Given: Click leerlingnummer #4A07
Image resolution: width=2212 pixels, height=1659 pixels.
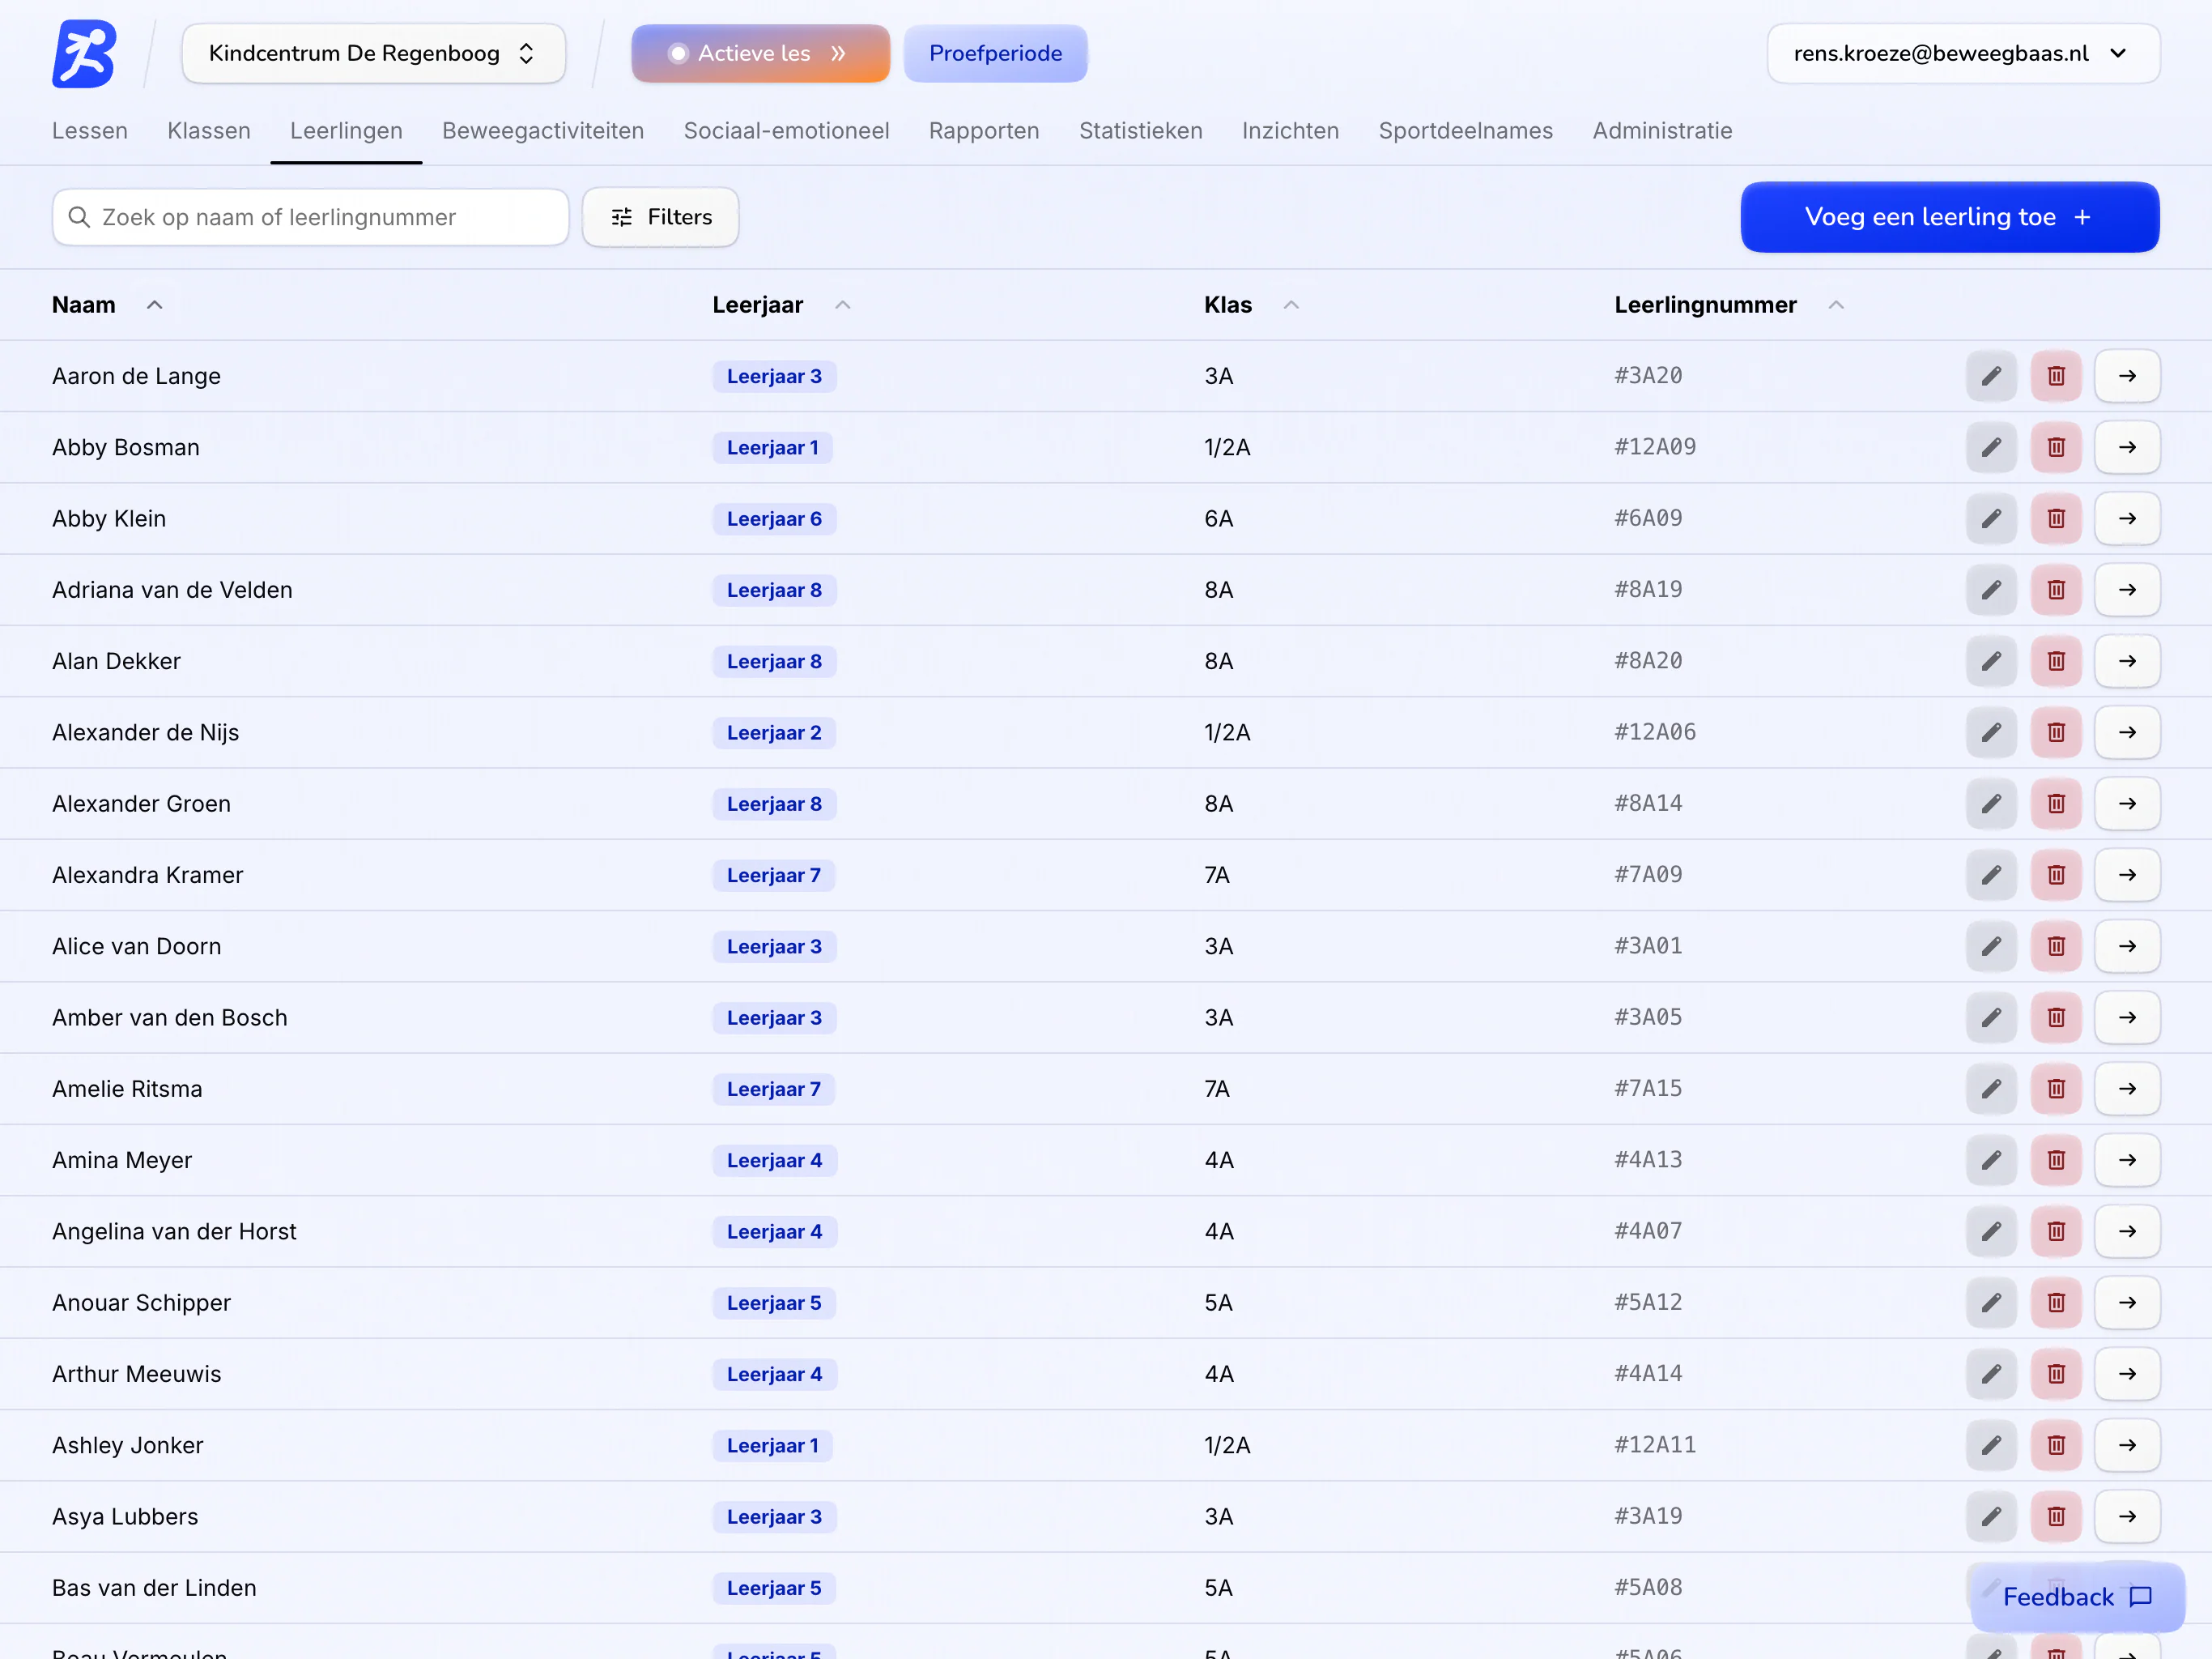Looking at the screenshot, I should coord(1648,1230).
